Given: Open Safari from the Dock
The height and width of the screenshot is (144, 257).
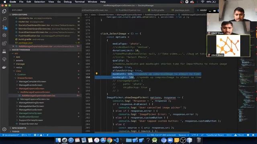Looking at the screenshot, I should [x=71, y=140].
